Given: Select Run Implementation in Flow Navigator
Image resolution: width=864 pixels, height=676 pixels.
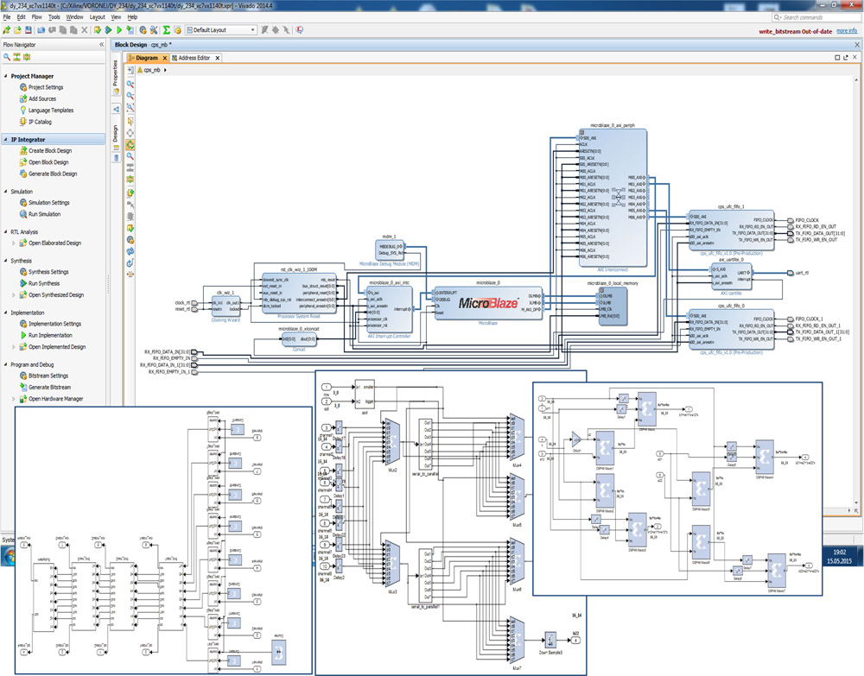Looking at the screenshot, I should click(50, 335).
